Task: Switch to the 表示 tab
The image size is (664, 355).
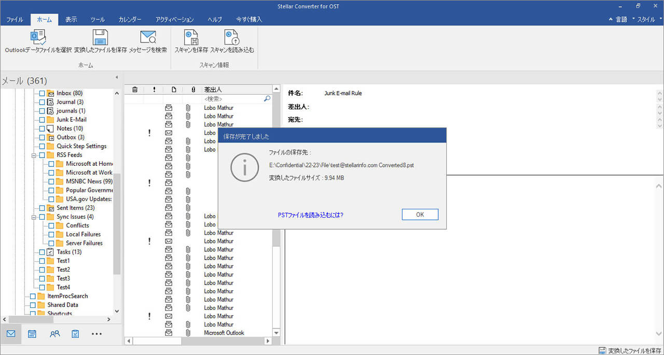Action: tap(71, 19)
